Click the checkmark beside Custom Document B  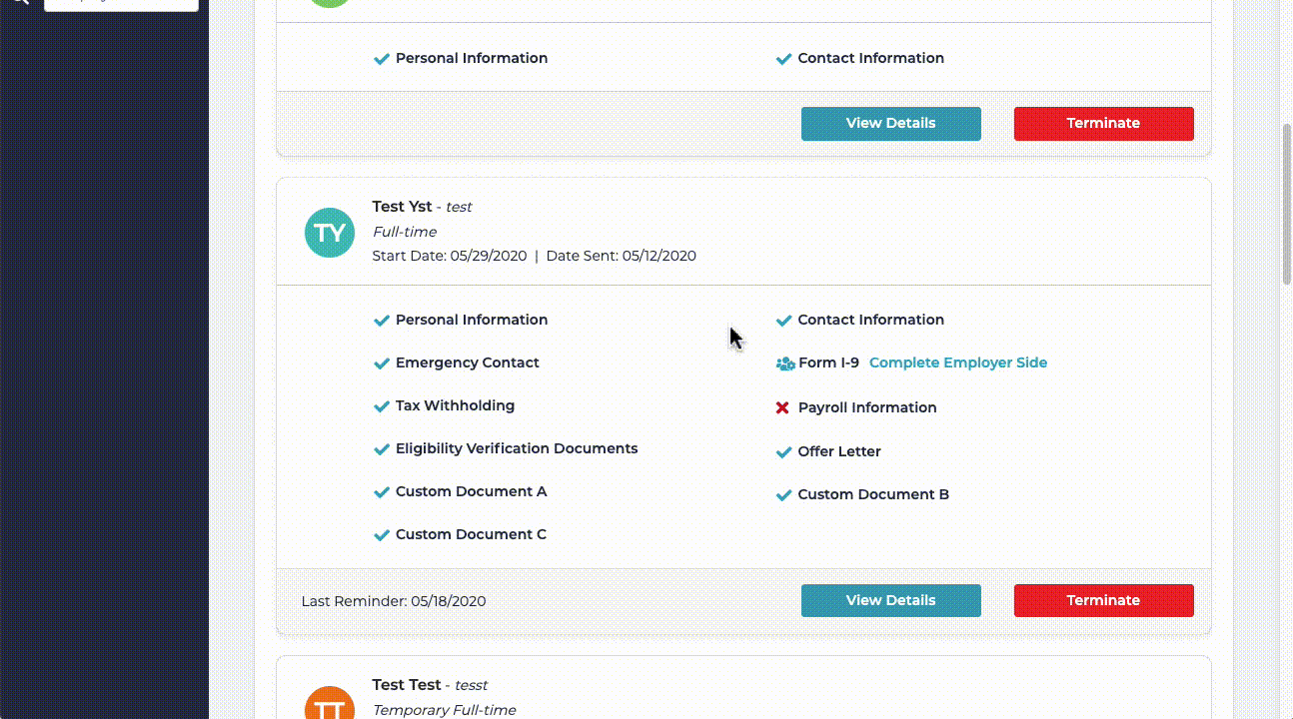click(784, 494)
